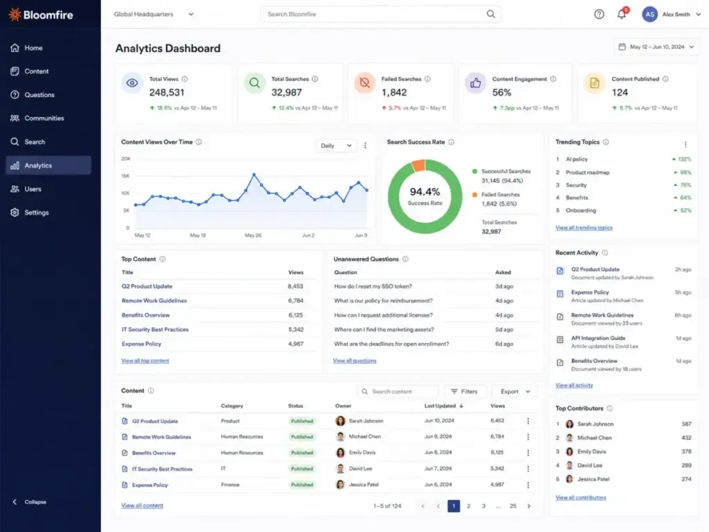The width and height of the screenshot is (709, 532).
Task: Show info for Unanswered Questions
Action: coord(405,259)
